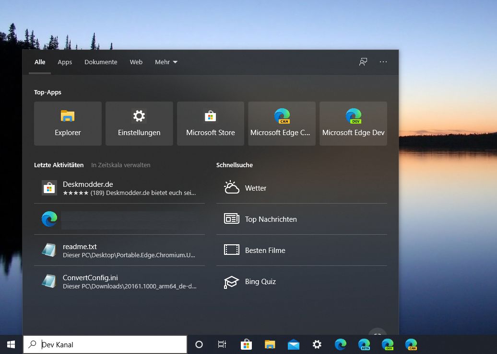Open File Explorer from the taskbar

pos(270,344)
